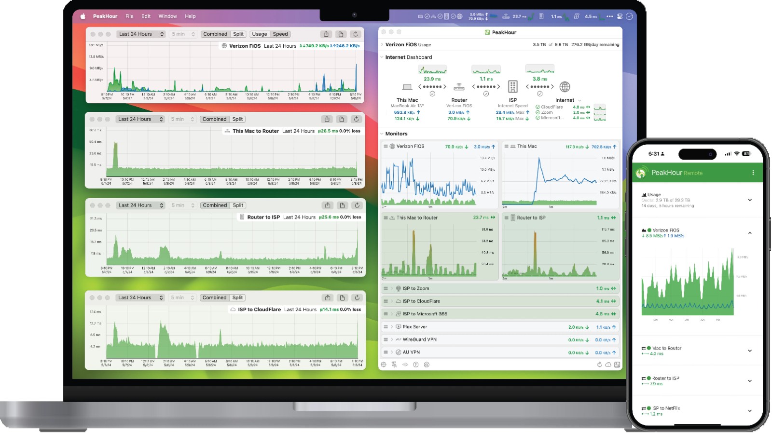Open the PeakHour menu in menu bar
Viewport: 772px width, 433px height.
(x=105, y=16)
